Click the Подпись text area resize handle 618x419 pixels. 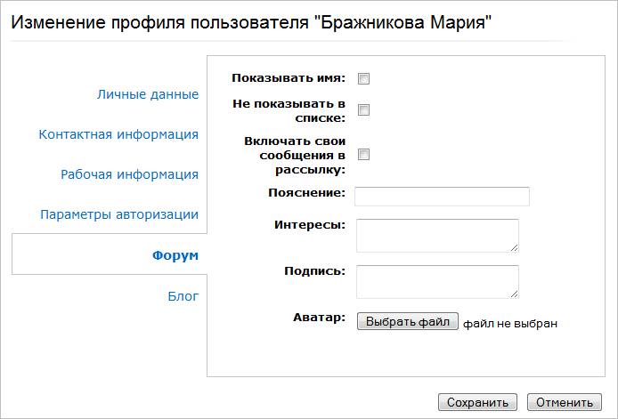pyautogui.click(x=514, y=294)
